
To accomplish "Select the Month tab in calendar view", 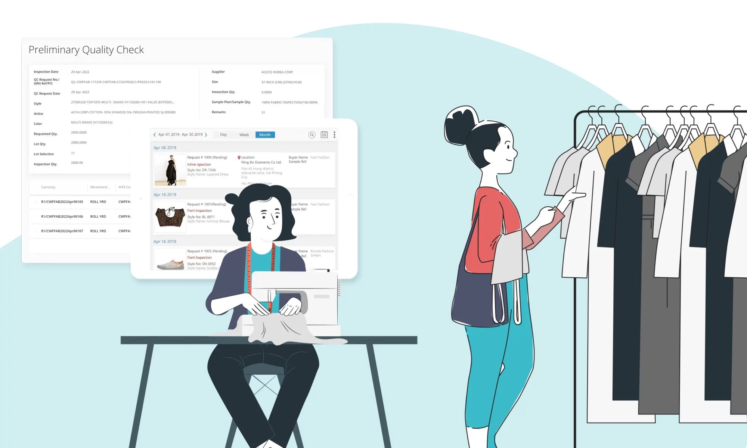I will click(x=266, y=134).
